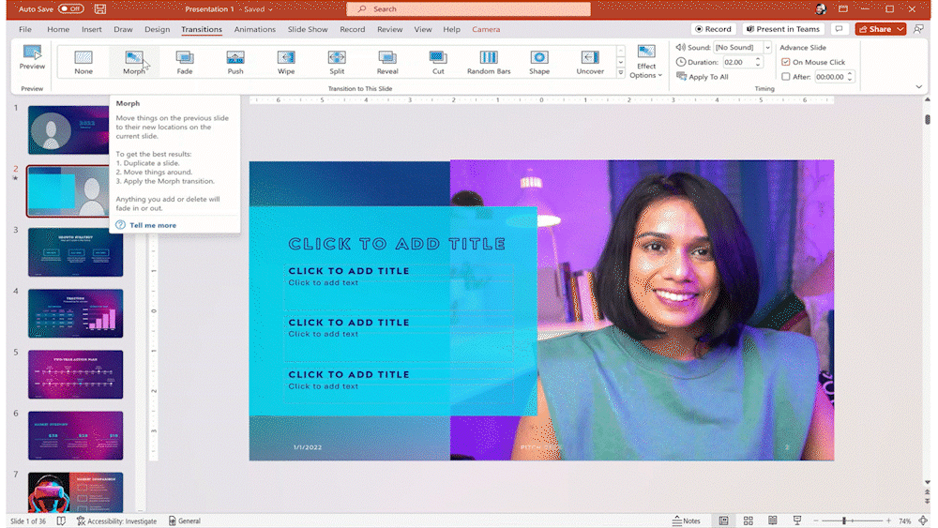Open the Tell me more link
The image size is (938, 528).
click(x=152, y=225)
